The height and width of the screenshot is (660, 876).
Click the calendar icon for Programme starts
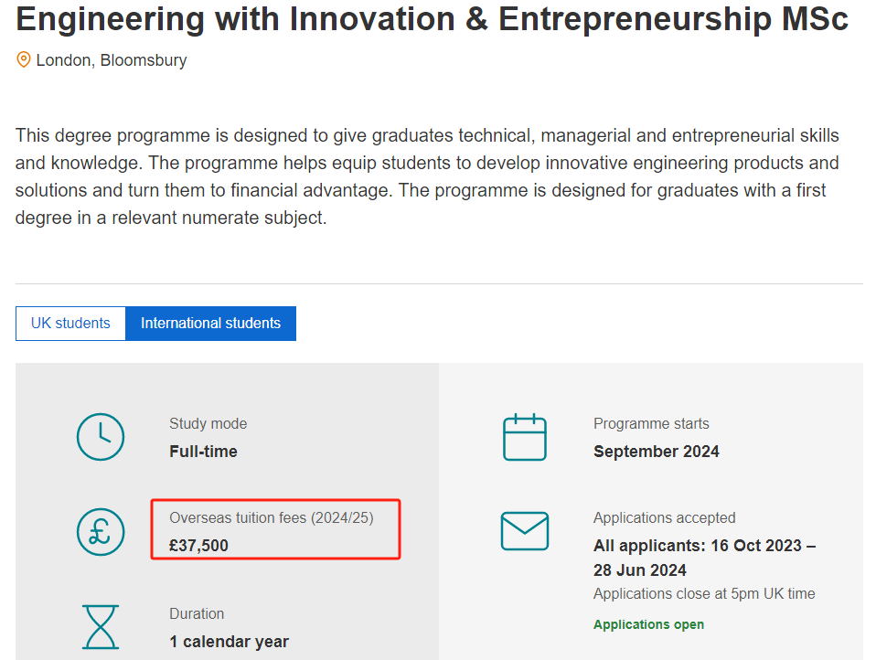click(525, 437)
